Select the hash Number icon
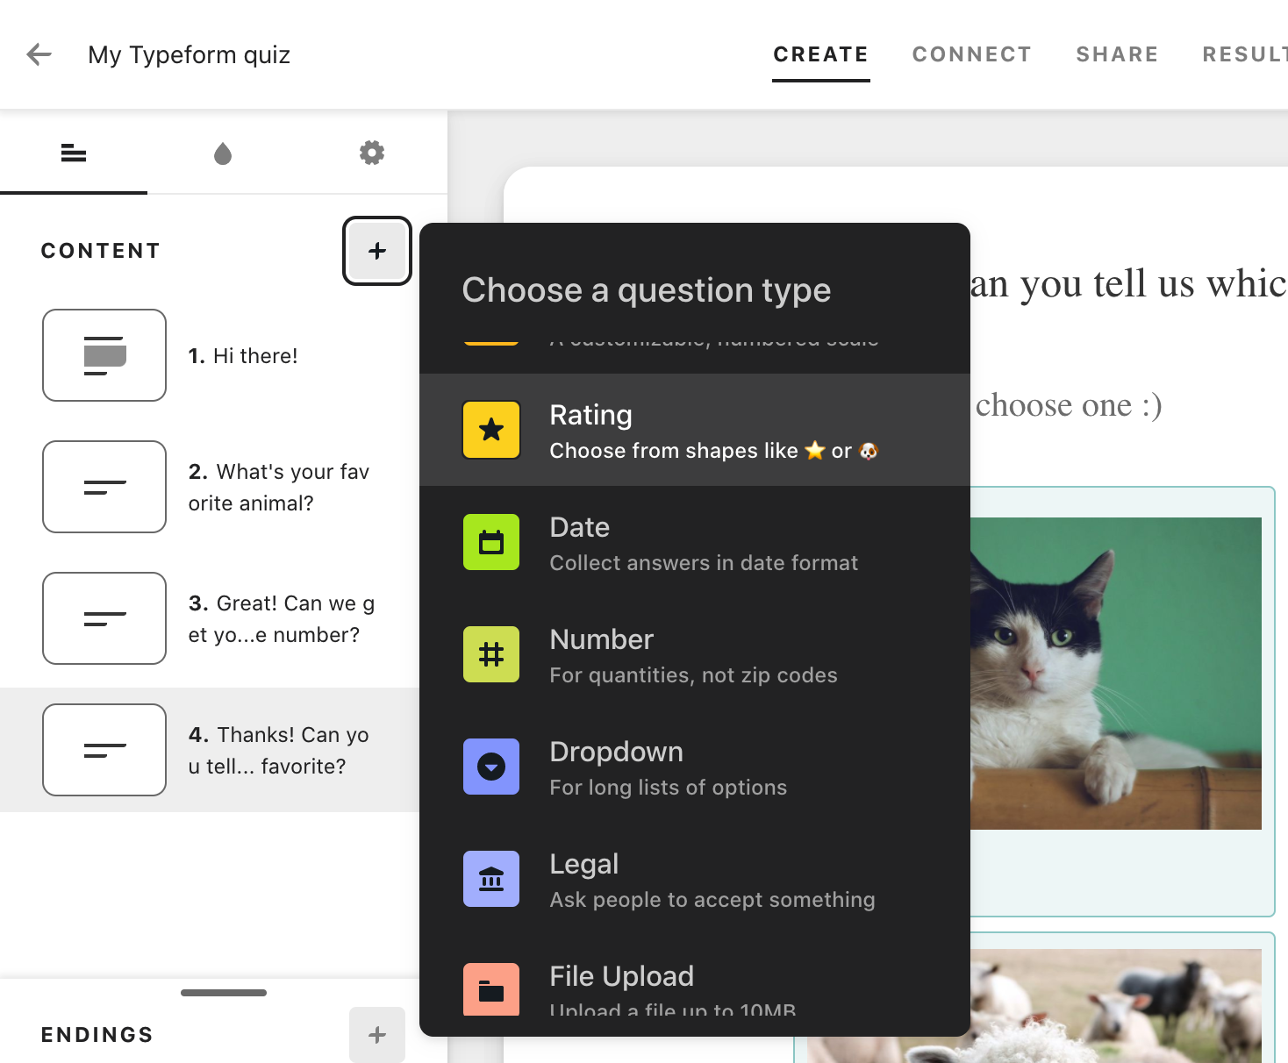Image resolution: width=1288 pixels, height=1063 pixels. point(491,654)
